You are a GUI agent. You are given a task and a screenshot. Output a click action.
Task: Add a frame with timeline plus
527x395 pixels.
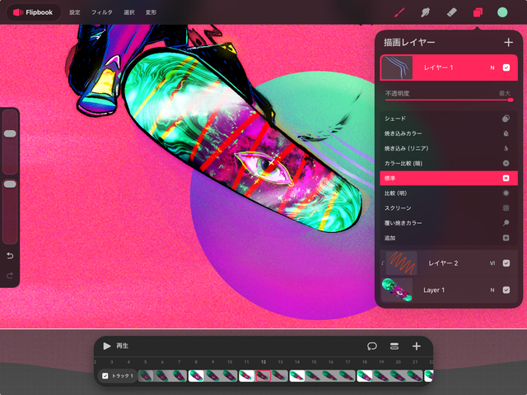click(417, 346)
